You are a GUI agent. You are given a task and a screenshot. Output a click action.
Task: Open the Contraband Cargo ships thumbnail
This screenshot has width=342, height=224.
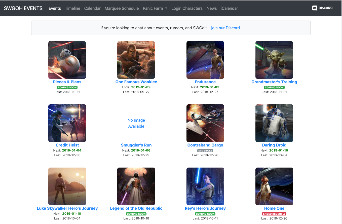pos(205,123)
